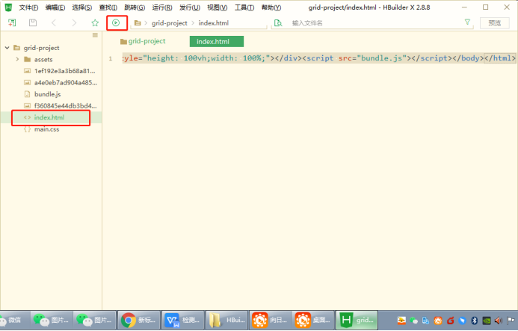518x331 pixels.
Task: Expand the assets folder arrow
Action: [x=17, y=59]
